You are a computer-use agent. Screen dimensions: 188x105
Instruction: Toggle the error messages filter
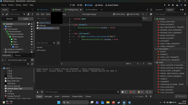132,92
